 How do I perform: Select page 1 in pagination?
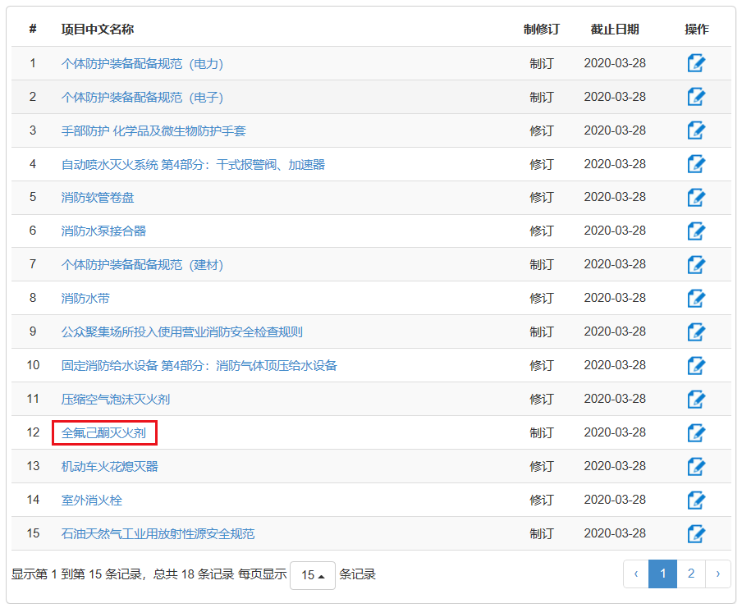click(x=662, y=574)
